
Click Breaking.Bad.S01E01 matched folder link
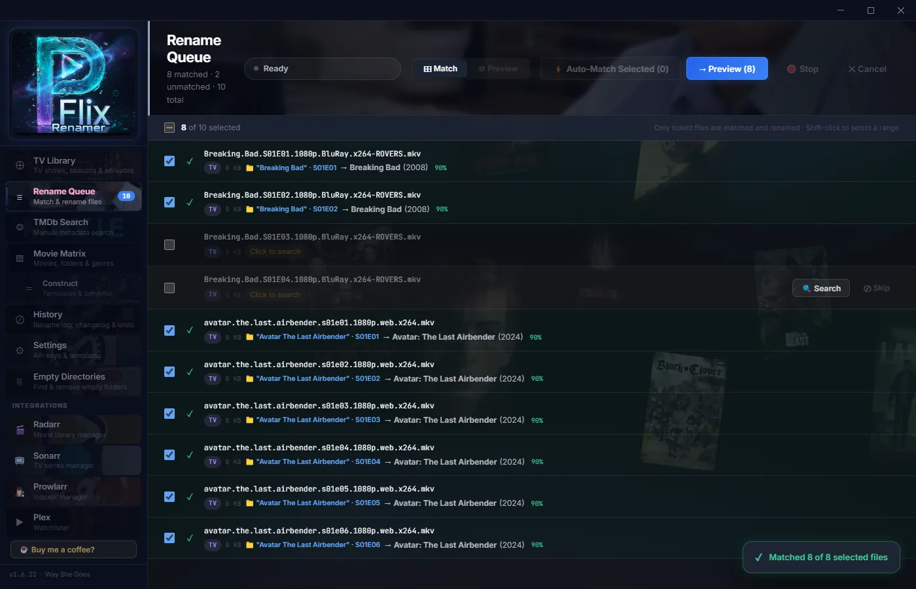(296, 168)
